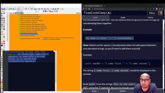The height and width of the screenshot is (93, 165).
Task: Click the blue info circle icon in sidebar
Action: tap(4, 43)
